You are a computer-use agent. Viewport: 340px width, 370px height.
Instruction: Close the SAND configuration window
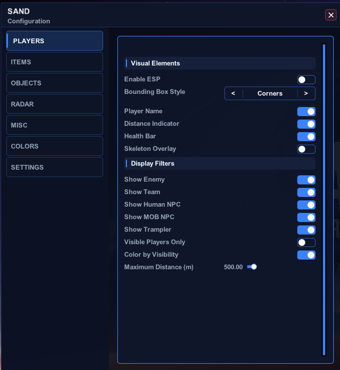coord(330,15)
